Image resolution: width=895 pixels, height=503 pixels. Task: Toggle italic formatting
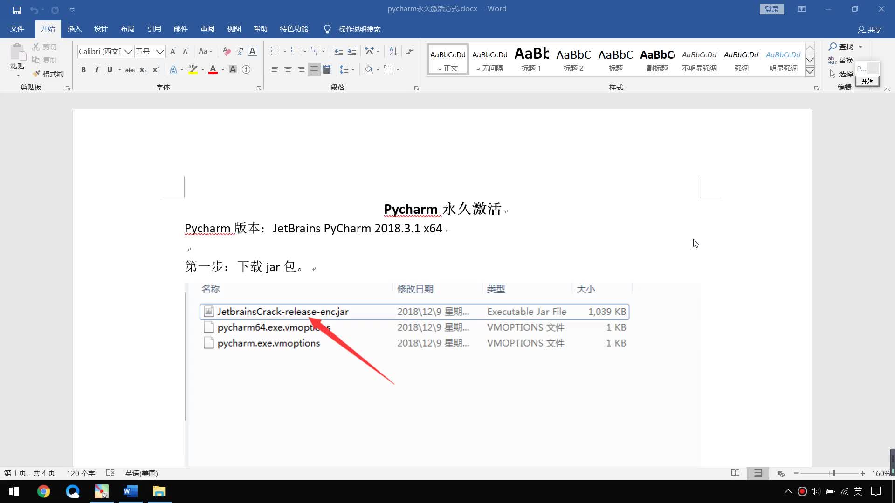(x=96, y=69)
